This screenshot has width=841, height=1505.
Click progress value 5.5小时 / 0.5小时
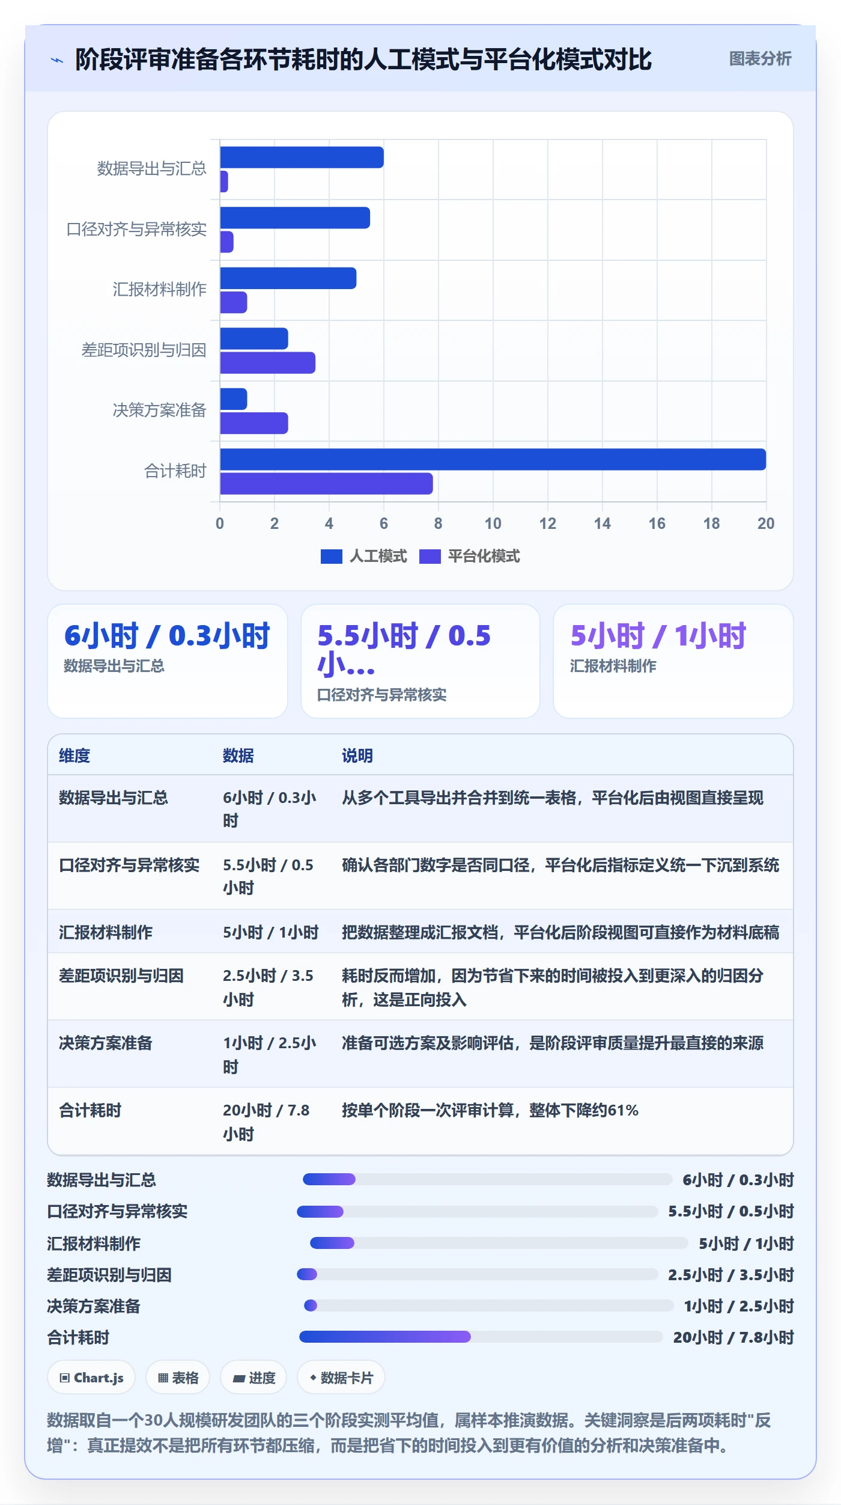[x=731, y=1211]
